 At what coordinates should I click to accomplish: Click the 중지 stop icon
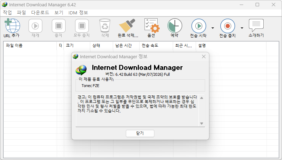[59, 26]
